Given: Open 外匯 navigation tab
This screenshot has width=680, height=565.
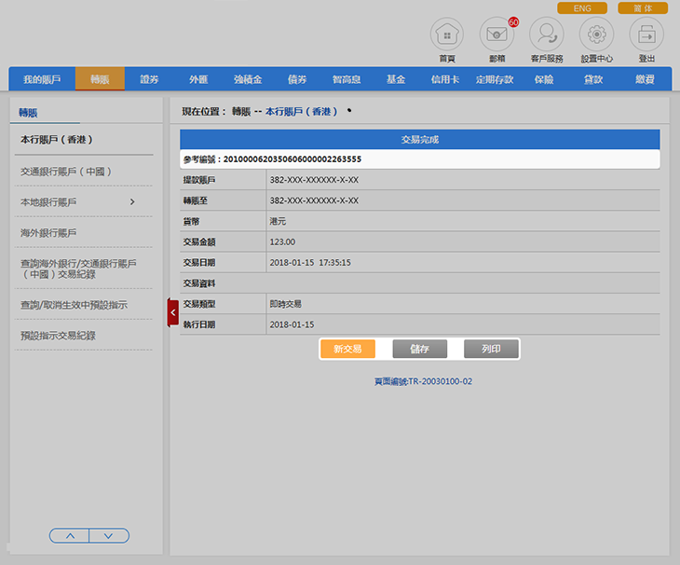Looking at the screenshot, I should (198, 79).
